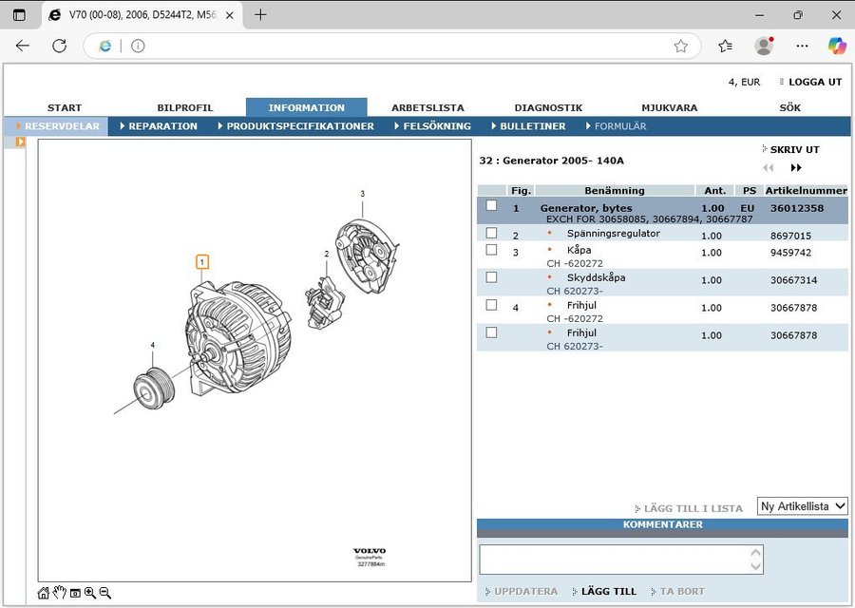Click the LOGGA UT link
Image resolution: width=855 pixels, height=608 pixels.
pos(814,82)
